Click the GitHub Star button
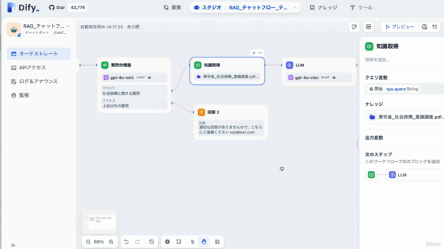This screenshot has height=249, width=444. [x=57, y=8]
